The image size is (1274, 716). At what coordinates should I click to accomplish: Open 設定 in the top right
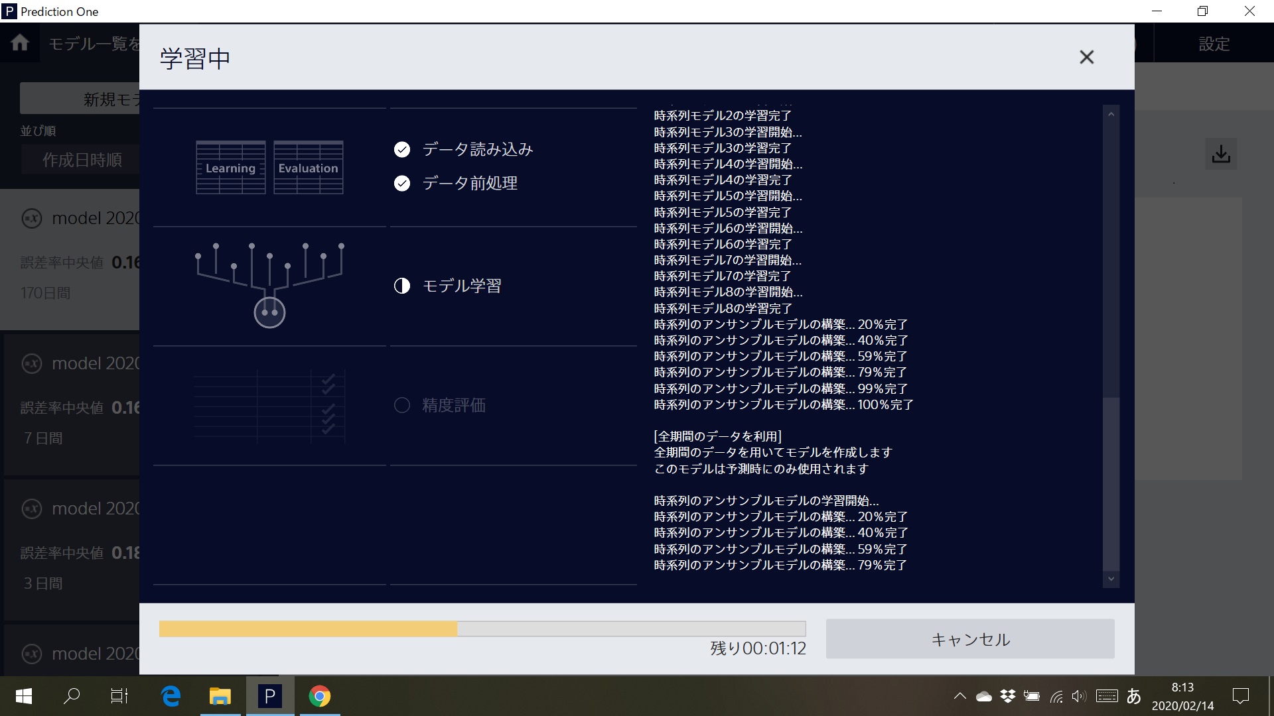tap(1214, 44)
